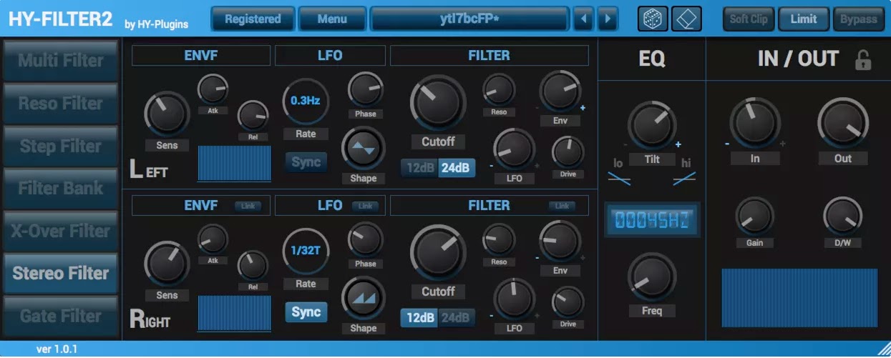
Task: Click the Right LFO Rate 1/32T value
Action: coord(305,251)
